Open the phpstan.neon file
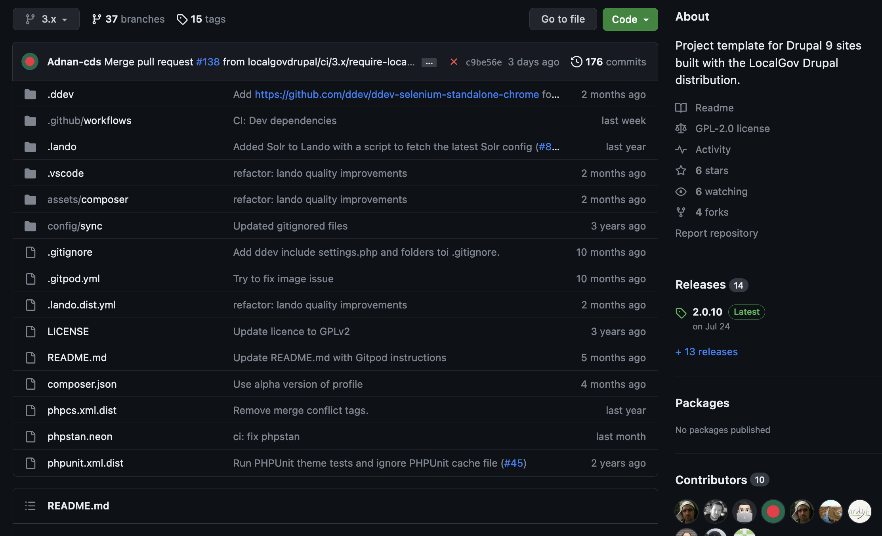Screen dimensions: 882x536 [x=80, y=436]
